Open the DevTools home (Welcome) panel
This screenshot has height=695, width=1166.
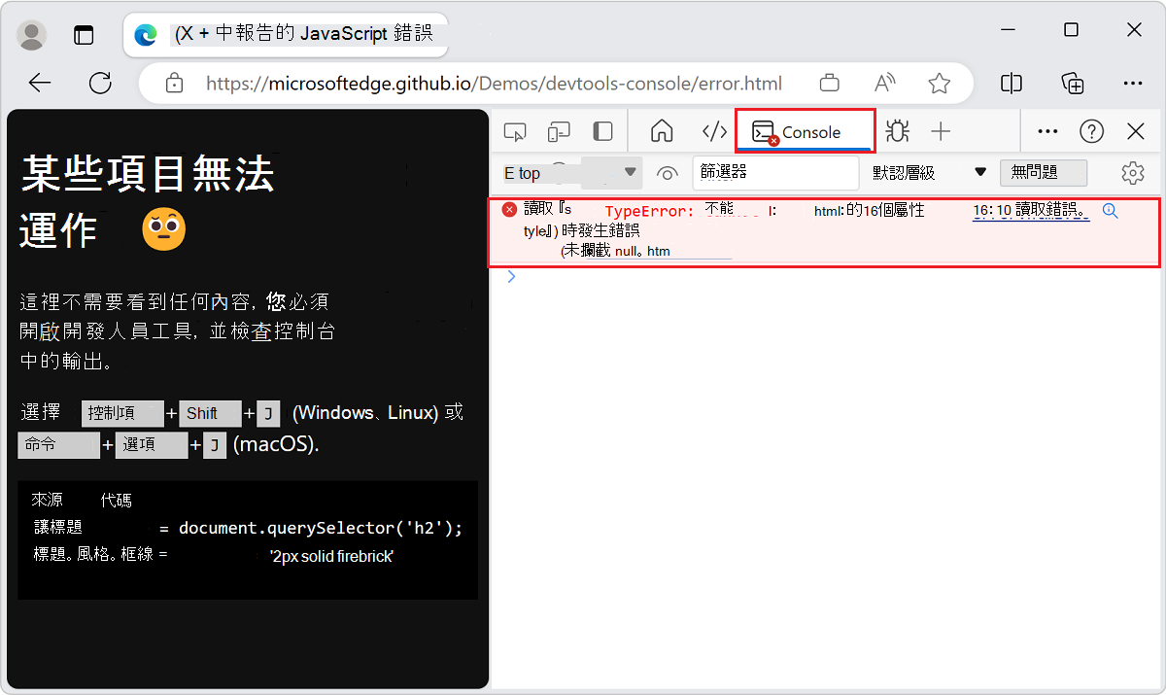(661, 130)
